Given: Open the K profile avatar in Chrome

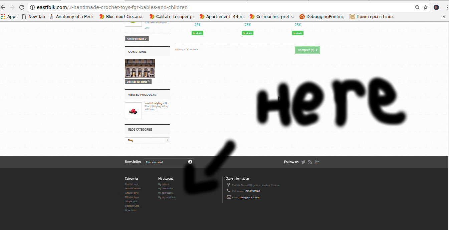Looking at the screenshot, I should tap(436, 7).
